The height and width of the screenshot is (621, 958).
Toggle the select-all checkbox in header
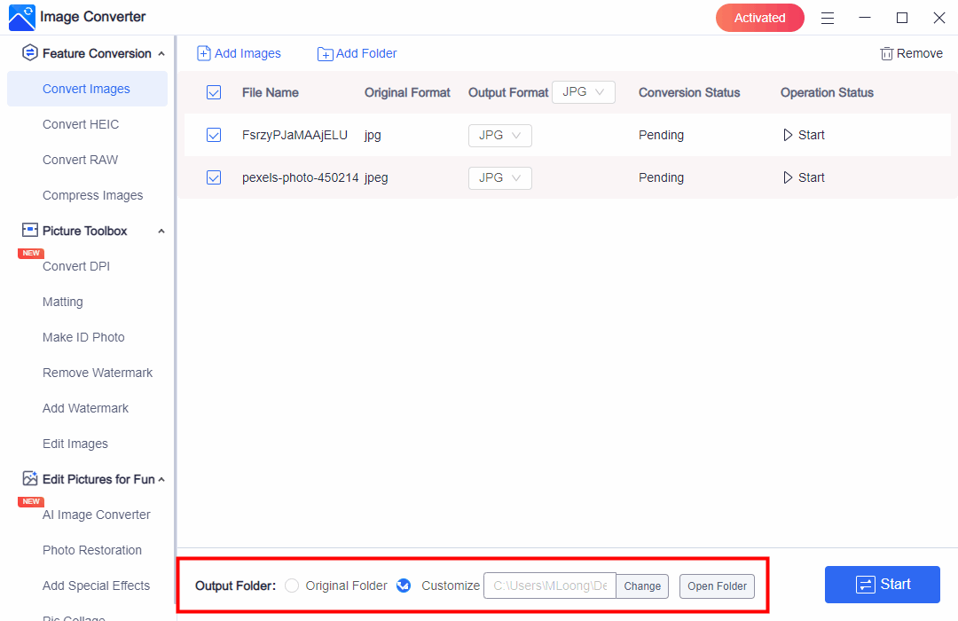tap(214, 92)
